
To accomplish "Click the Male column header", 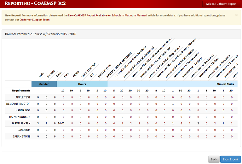I will (41, 75).
